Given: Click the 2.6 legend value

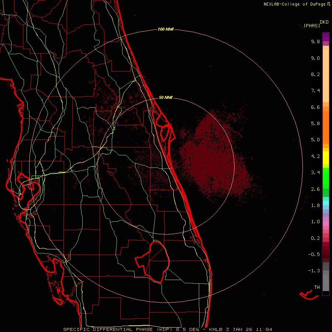Looking at the screenshot, I should pos(315,189).
